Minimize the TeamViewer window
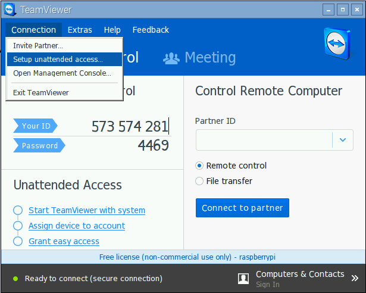This screenshot has width=366, height=293. (x=329, y=10)
